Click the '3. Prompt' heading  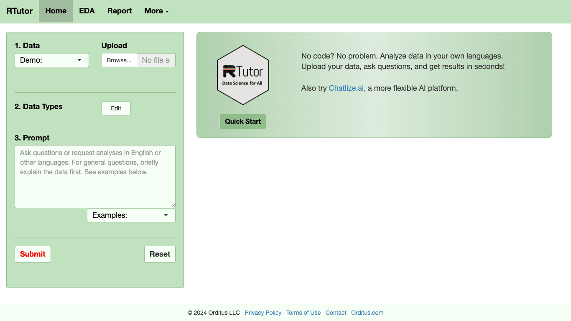(32, 138)
